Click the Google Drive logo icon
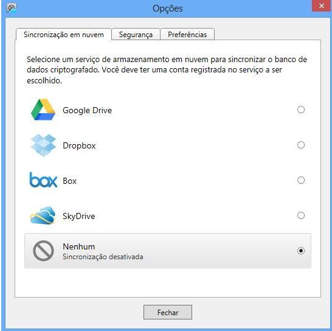The height and width of the screenshot is (331, 332). coord(43,110)
